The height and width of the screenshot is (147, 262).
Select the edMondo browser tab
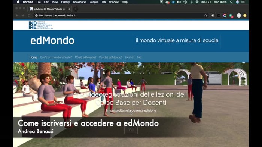pos(50,9)
